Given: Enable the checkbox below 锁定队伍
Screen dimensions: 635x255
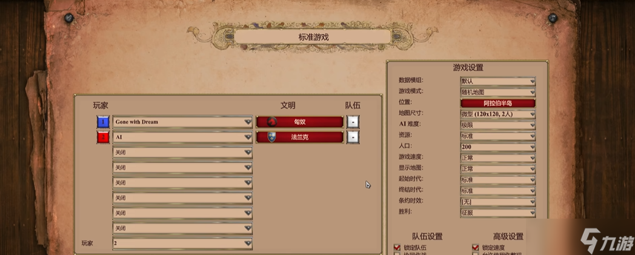Looking at the screenshot, I should [x=397, y=254].
